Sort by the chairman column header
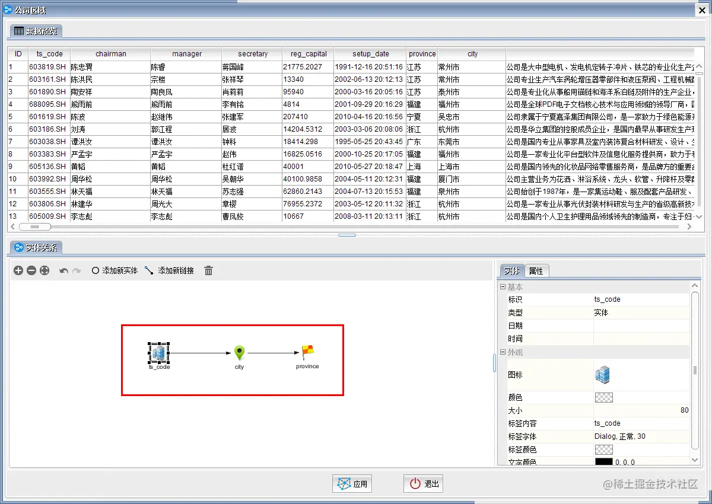712x504 pixels. (x=110, y=54)
